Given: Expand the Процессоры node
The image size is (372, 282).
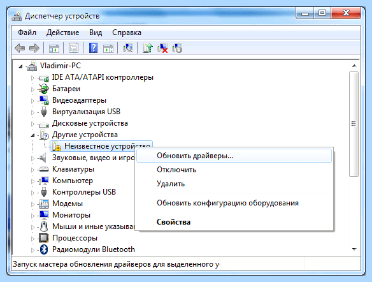Looking at the screenshot, I should (32, 239).
